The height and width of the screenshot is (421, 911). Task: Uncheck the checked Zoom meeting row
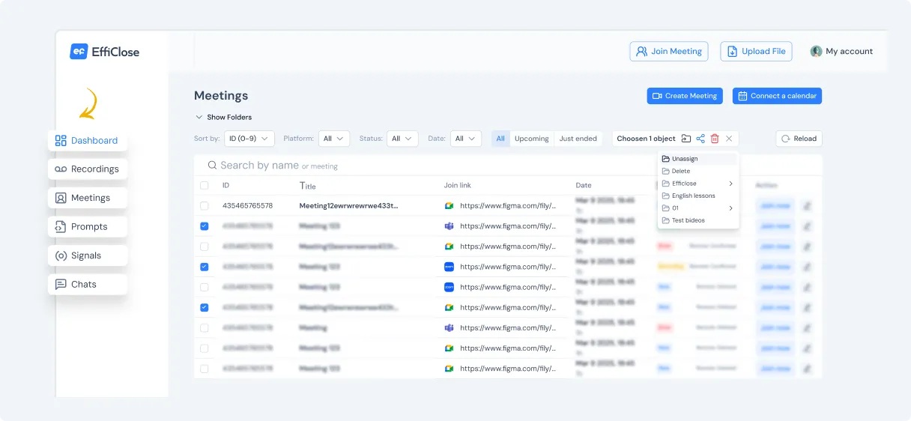(205, 267)
